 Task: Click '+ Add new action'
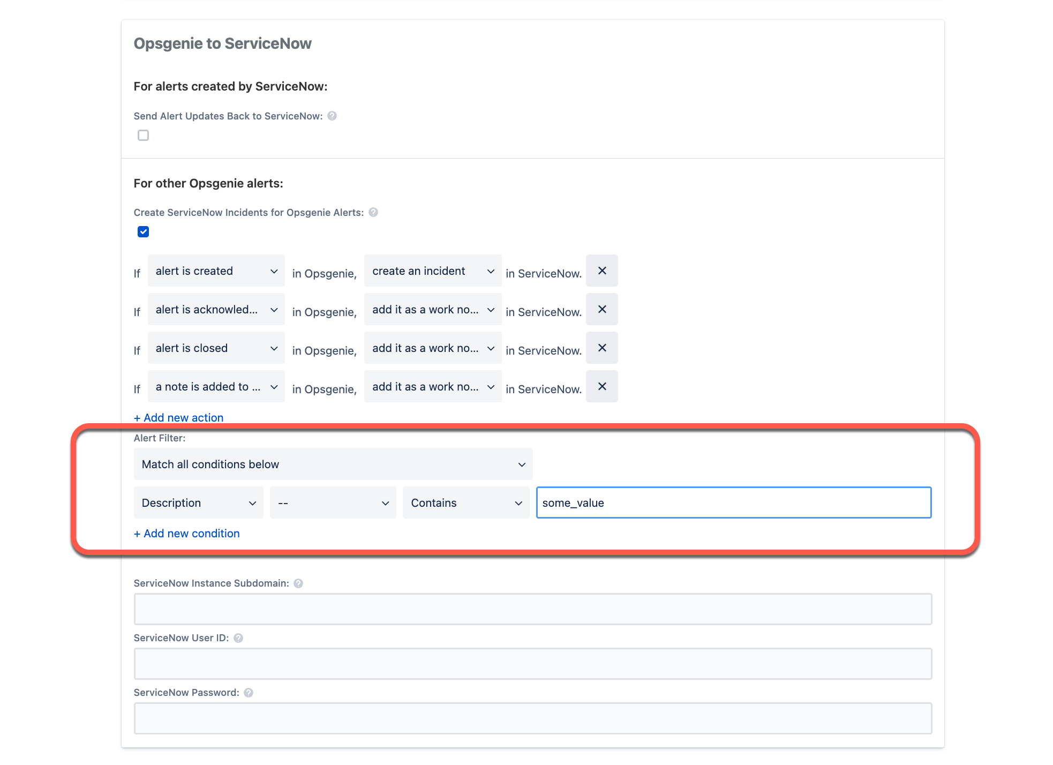(178, 417)
